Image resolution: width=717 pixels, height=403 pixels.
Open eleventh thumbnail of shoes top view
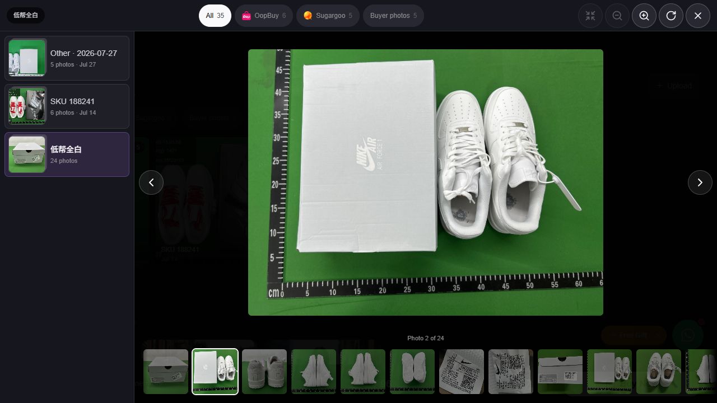click(659, 372)
